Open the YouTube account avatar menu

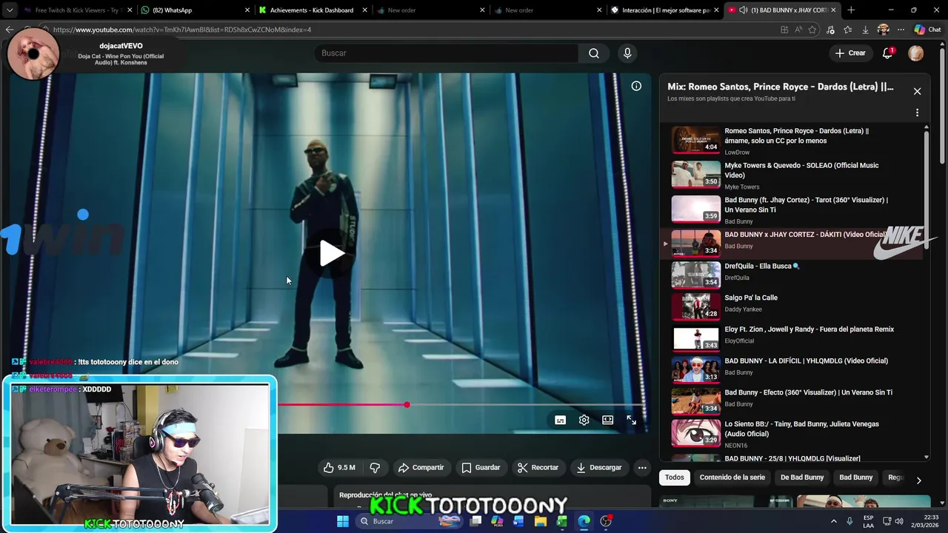click(x=916, y=53)
